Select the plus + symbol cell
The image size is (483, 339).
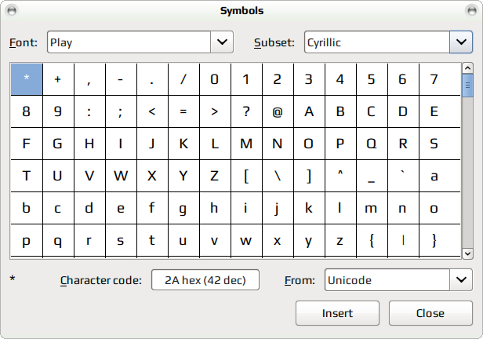point(58,79)
